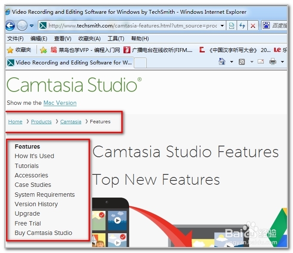Open the 编辑(E) menu

[39, 39]
